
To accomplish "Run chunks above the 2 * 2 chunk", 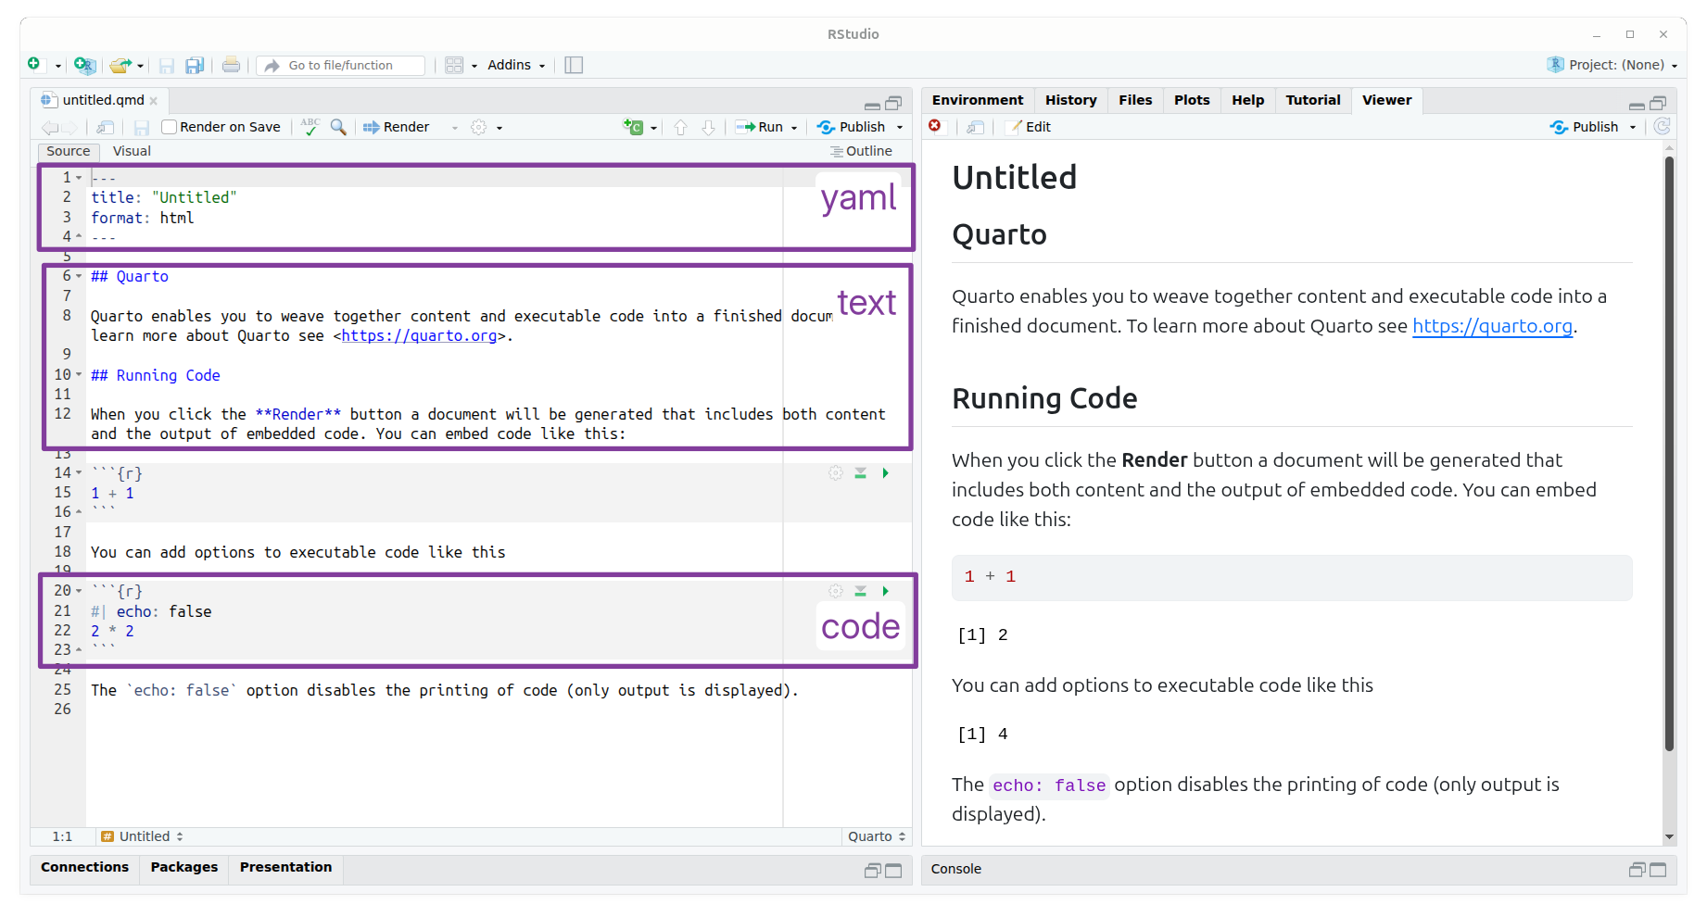I will pos(861,591).
